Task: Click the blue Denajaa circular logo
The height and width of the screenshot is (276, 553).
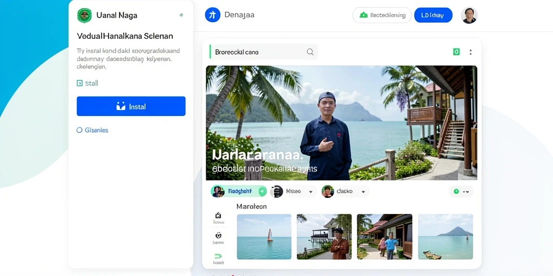Action: 213,15
